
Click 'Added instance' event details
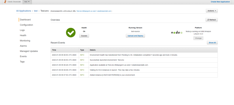112,75
